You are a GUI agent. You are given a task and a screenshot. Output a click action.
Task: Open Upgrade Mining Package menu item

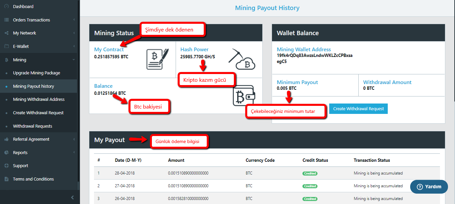tap(38, 73)
